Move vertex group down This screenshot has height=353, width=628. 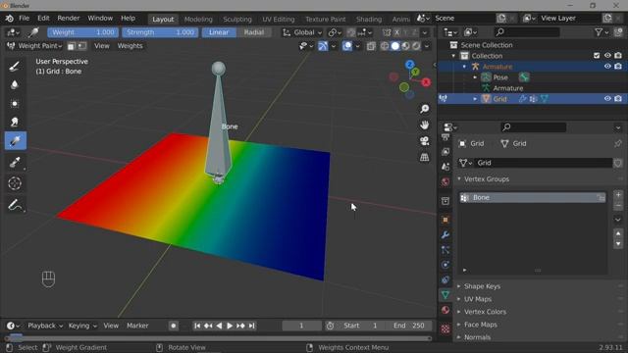618,243
